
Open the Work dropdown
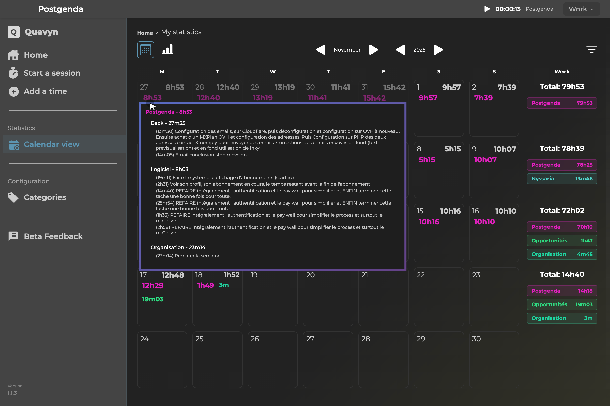click(x=581, y=9)
